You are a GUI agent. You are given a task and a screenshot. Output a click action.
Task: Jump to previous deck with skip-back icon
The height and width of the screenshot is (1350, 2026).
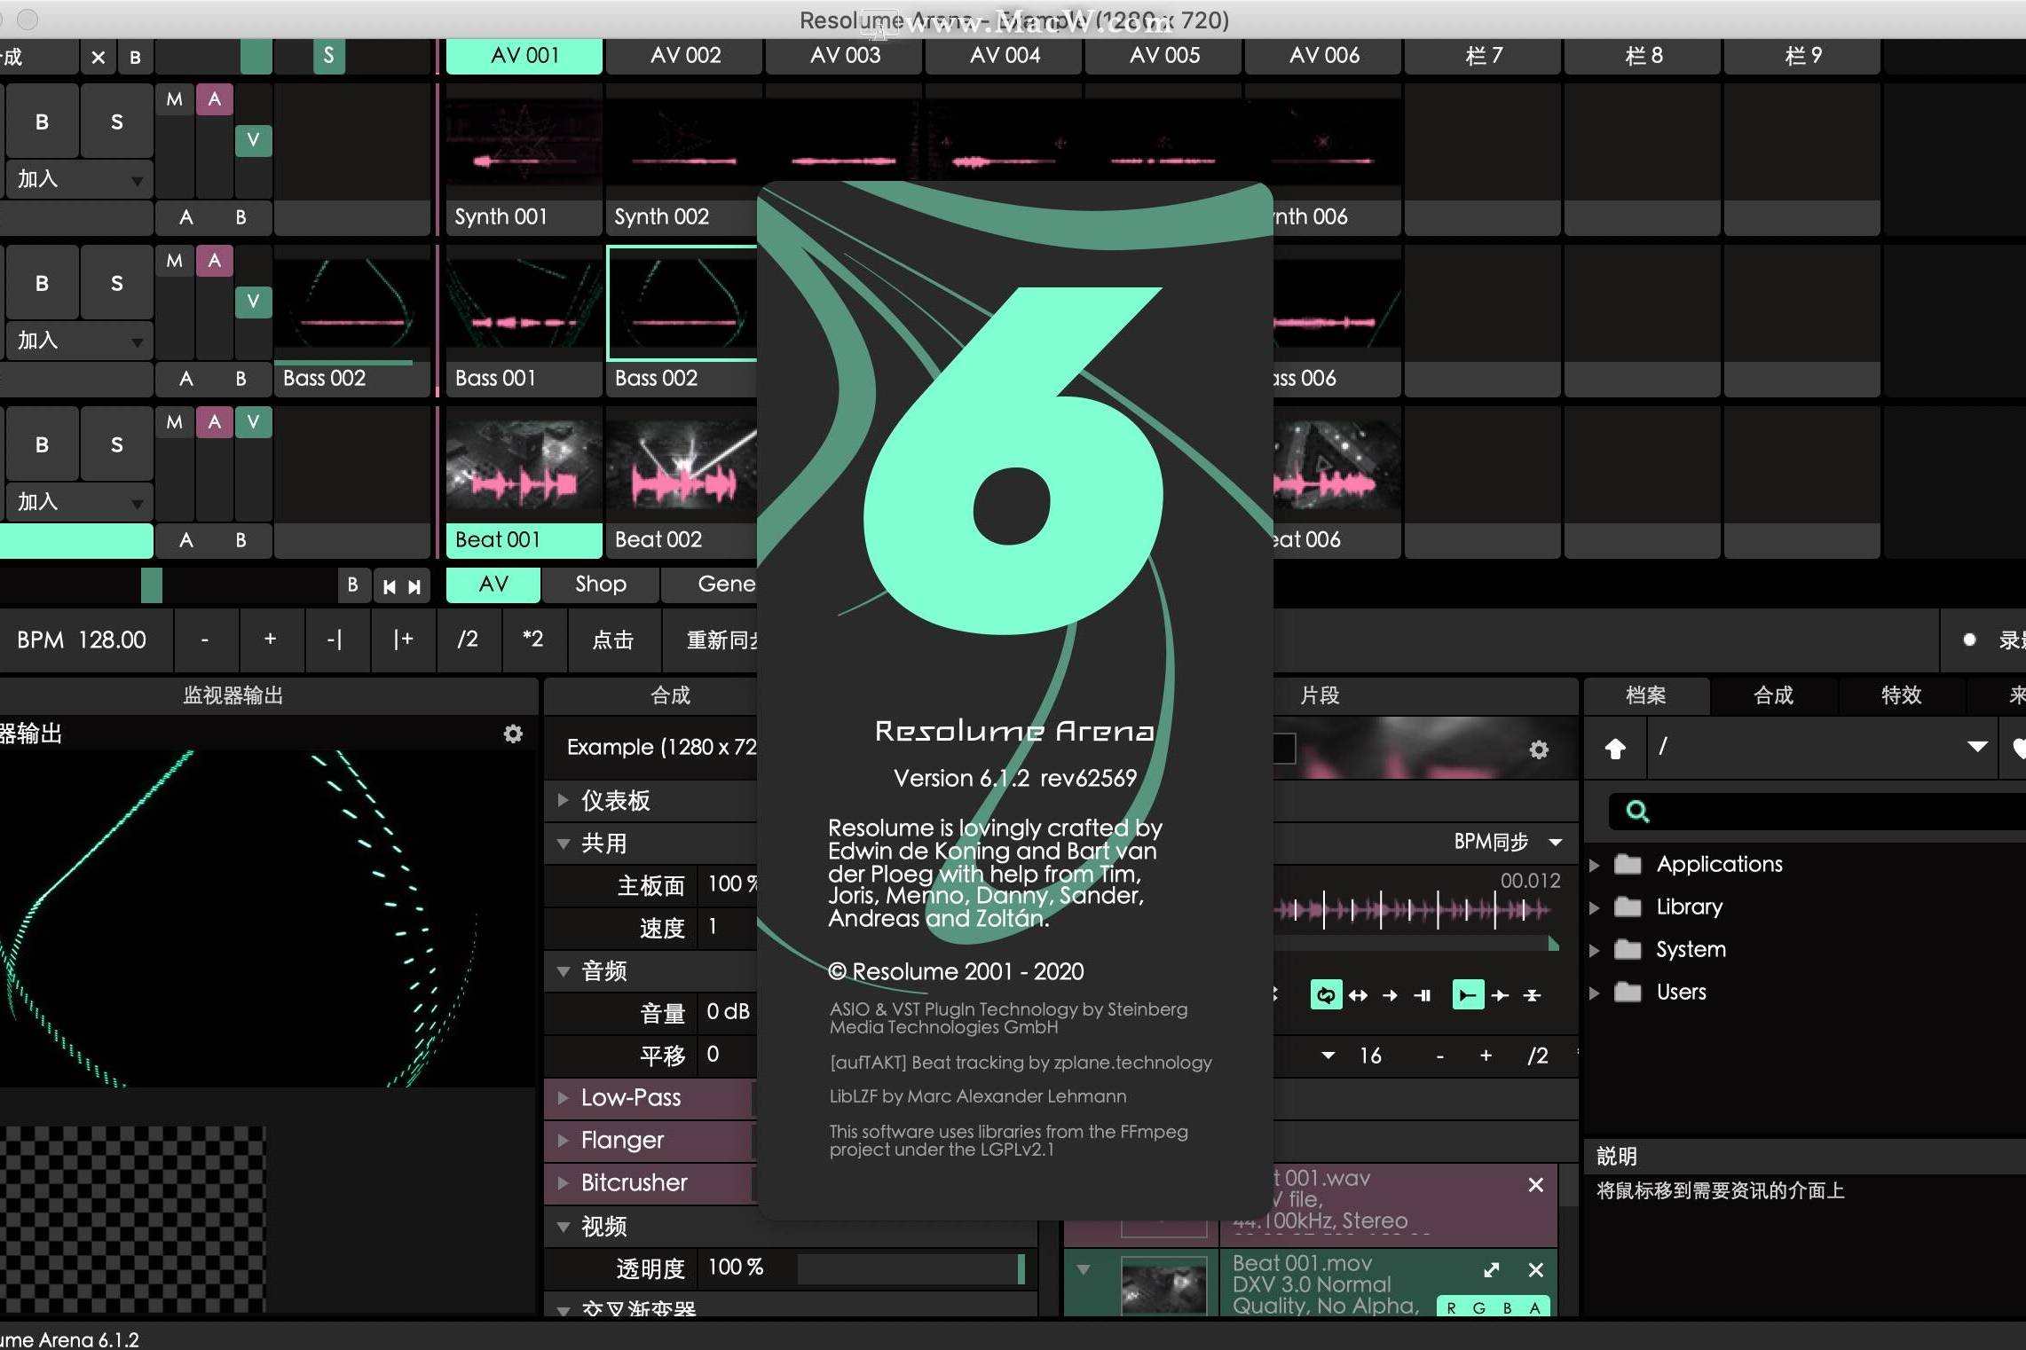point(390,586)
